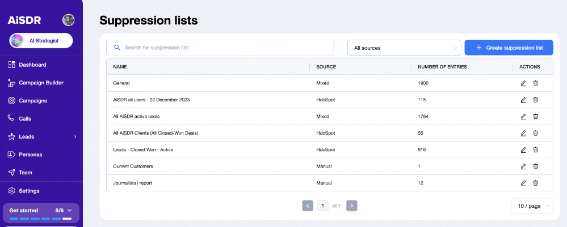Edit the All AiSDR active users list
567x227 pixels.
pos(523,117)
